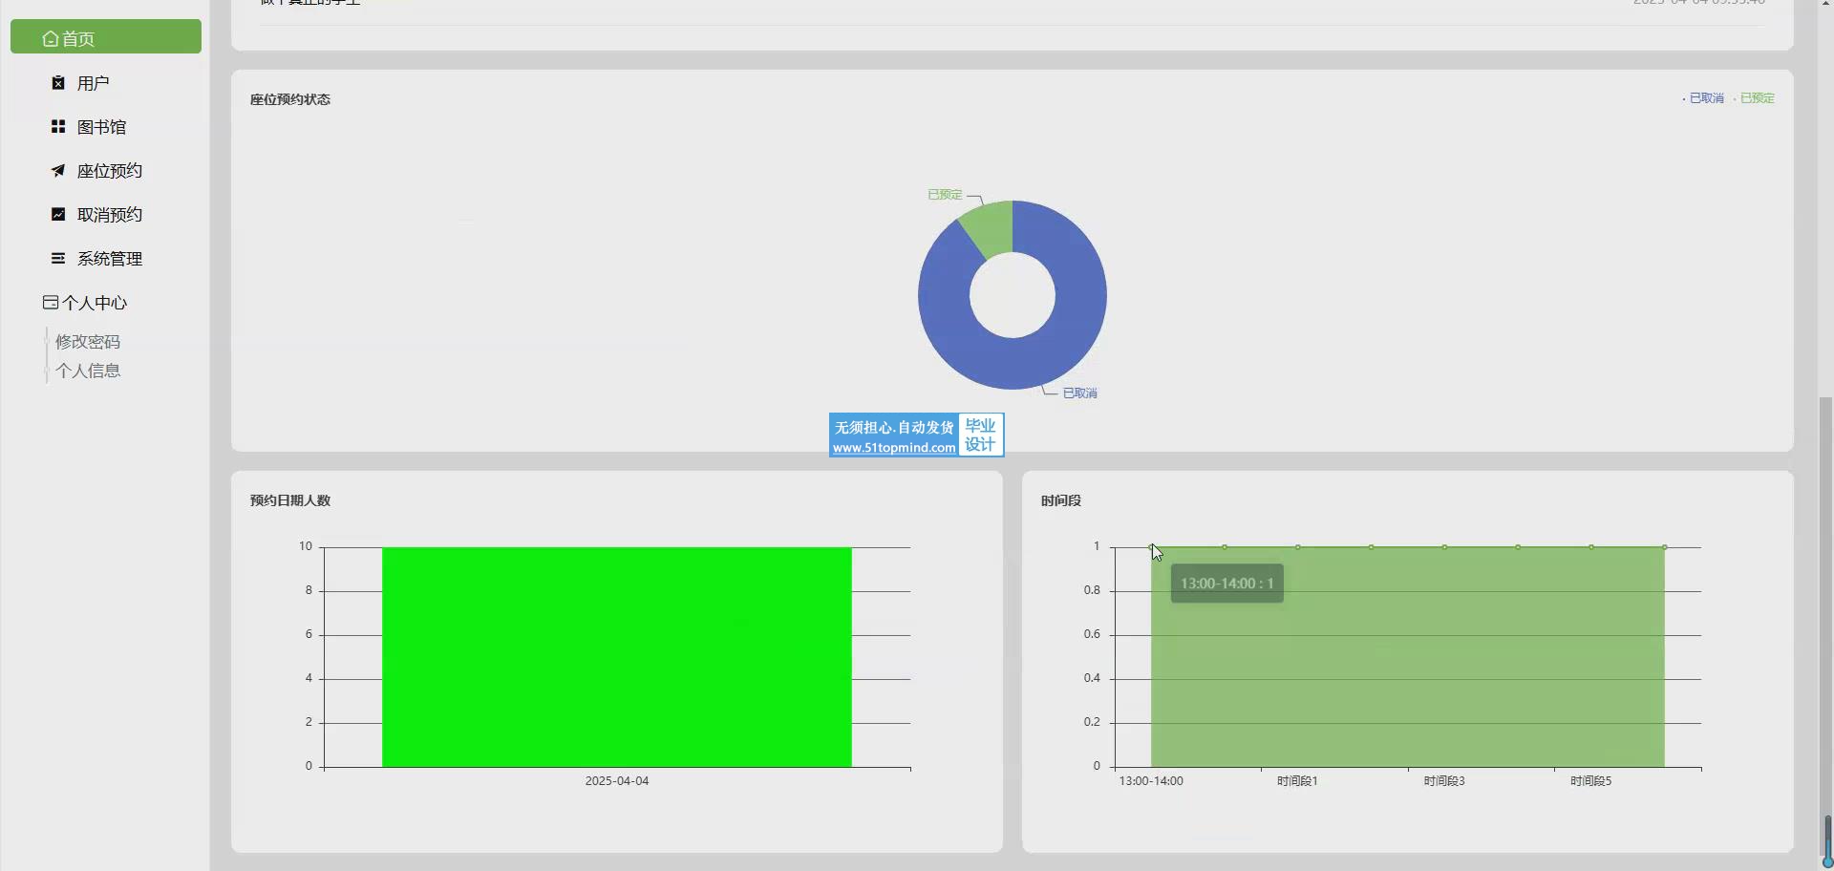This screenshot has height=871, width=1834.
Task: Open the 个人信息 page
Action: [88, 371]
